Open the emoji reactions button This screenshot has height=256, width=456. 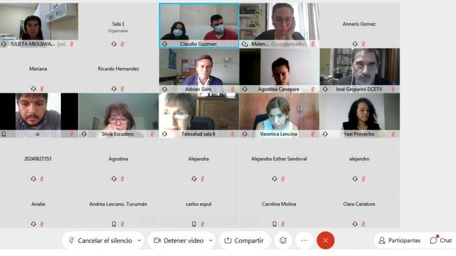coord(283,240)
